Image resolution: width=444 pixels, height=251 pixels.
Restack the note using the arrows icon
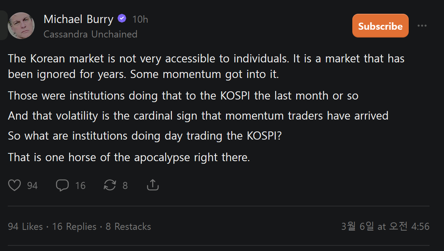(x=110, y=185)
